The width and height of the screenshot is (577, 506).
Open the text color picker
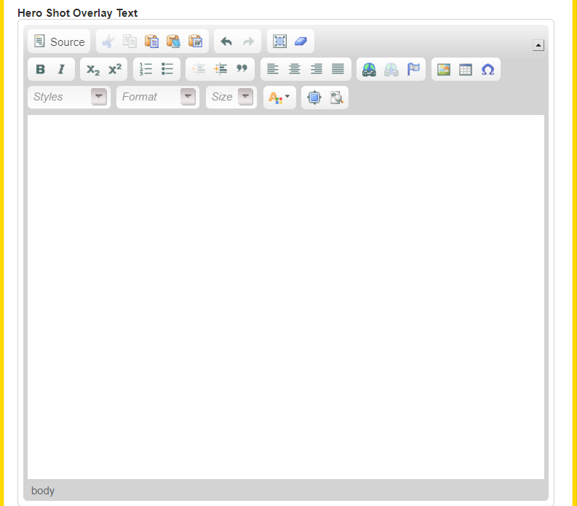coord(279,97)
